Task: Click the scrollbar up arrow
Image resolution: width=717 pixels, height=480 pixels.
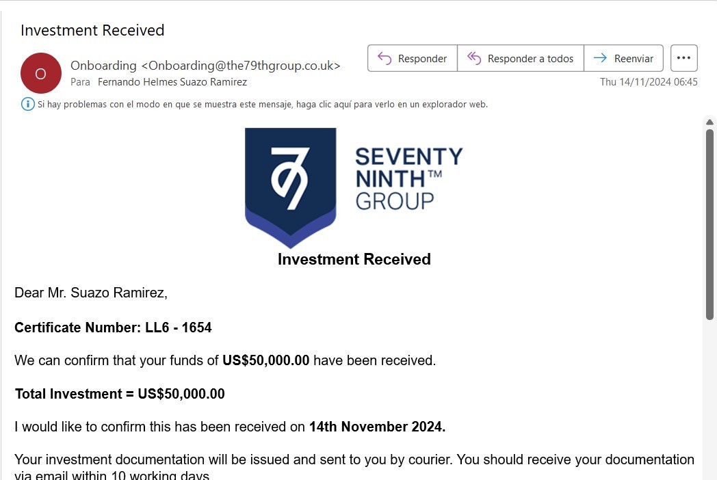Action: click(709, 122)
